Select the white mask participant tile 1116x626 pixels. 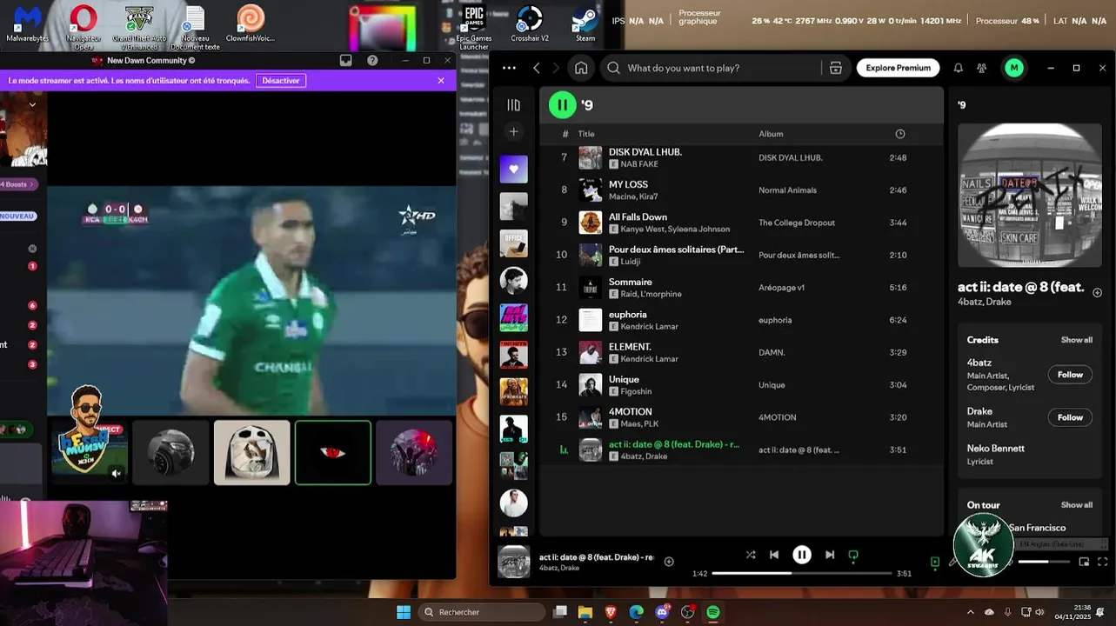[x=251, y=452]
